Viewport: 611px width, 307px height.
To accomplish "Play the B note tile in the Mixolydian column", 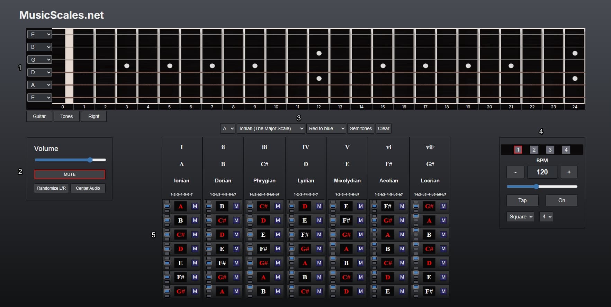I will click(346, 263).
